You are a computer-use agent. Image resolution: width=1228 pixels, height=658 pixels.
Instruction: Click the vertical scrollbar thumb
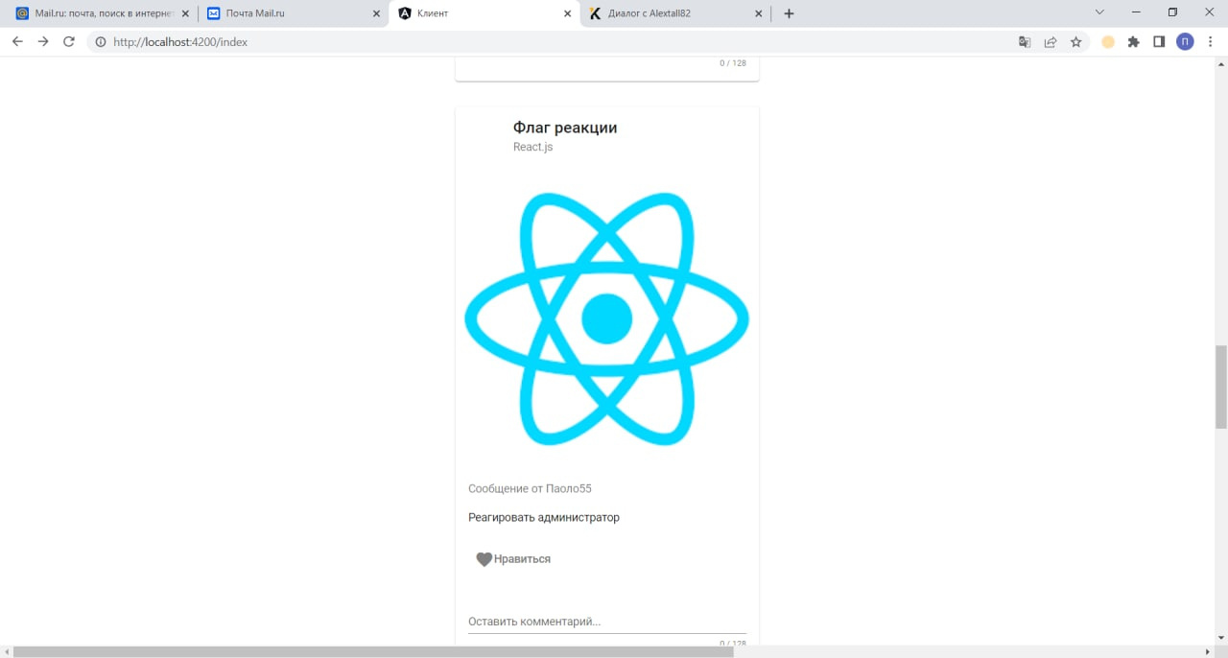[1221, 387]
